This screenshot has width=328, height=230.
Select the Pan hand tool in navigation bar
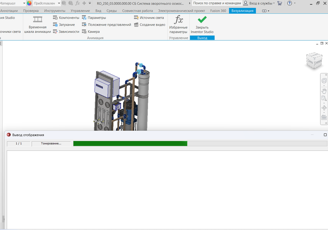[x=324, y=91]
